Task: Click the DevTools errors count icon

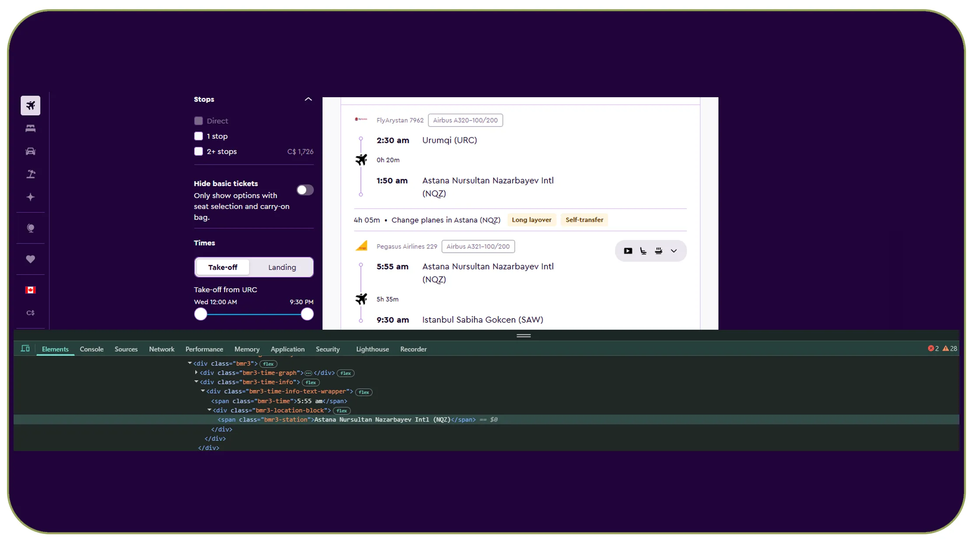Action: point(933,349)
